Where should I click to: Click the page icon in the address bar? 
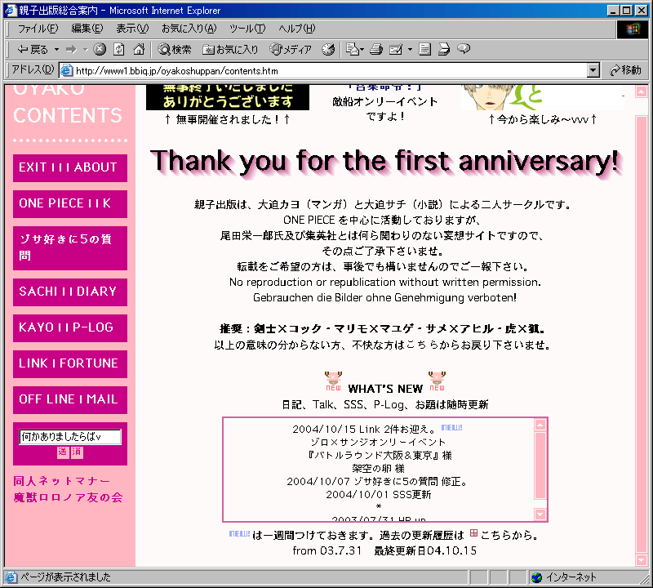click(67, 70)
